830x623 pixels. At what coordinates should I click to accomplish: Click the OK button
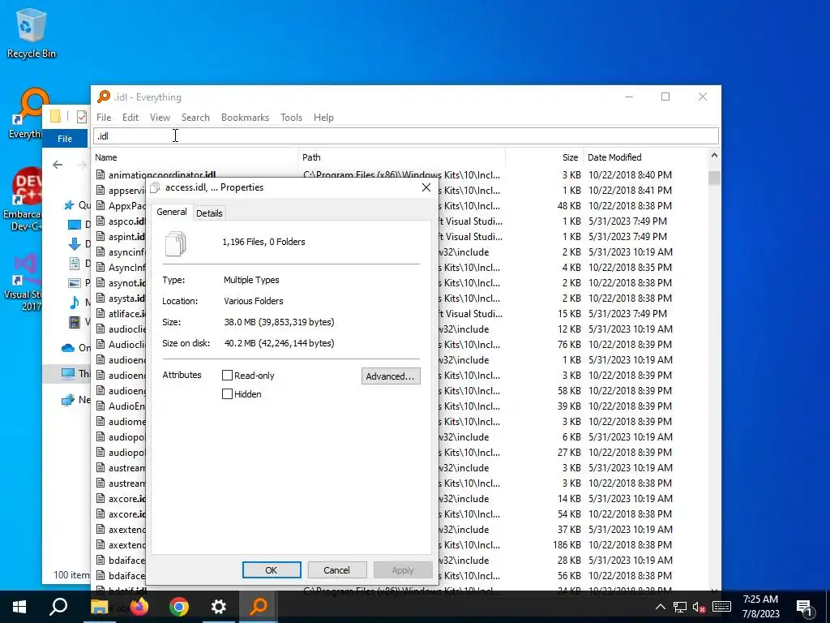[272, 570]
